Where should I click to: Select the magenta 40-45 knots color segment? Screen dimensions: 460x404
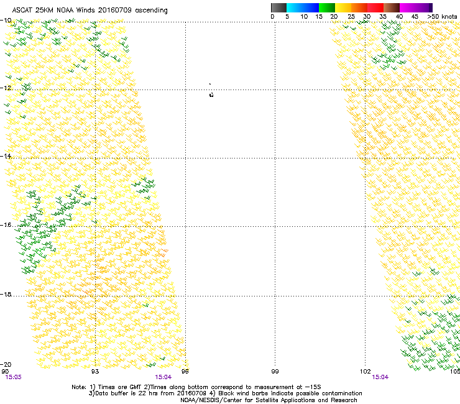[x=408, y=7]
